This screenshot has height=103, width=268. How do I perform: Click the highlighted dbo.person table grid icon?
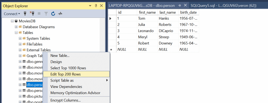[x=24, y=85]
